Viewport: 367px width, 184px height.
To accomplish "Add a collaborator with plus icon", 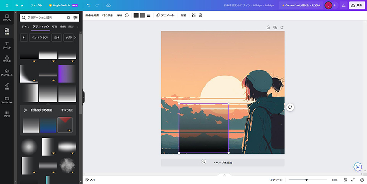I will coord(334,5).
